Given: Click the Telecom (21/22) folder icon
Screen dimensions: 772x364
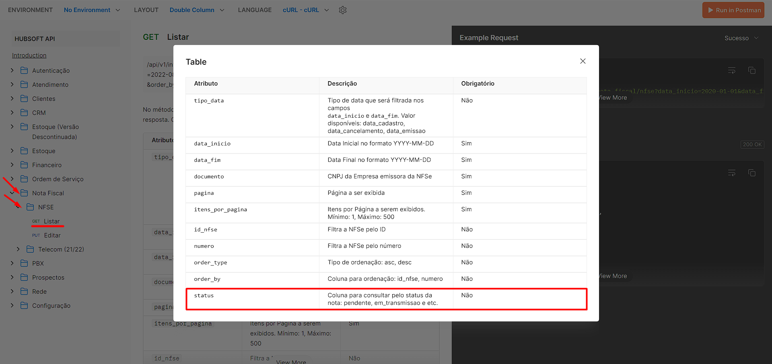Looking at the screenshot, I should (x=30, y=249).
